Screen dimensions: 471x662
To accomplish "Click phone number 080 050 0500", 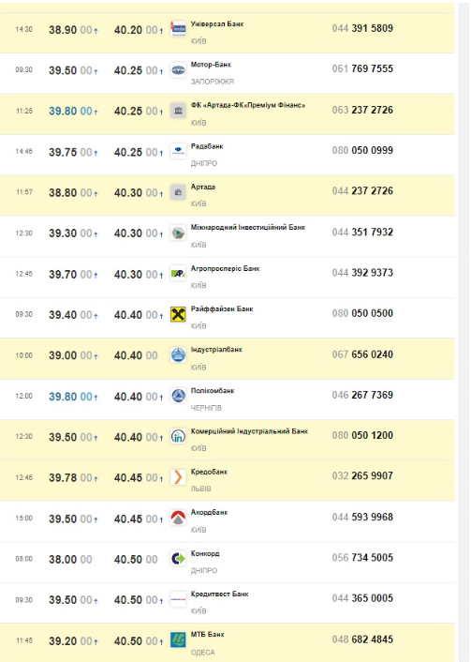I will [x=362, y=313].
